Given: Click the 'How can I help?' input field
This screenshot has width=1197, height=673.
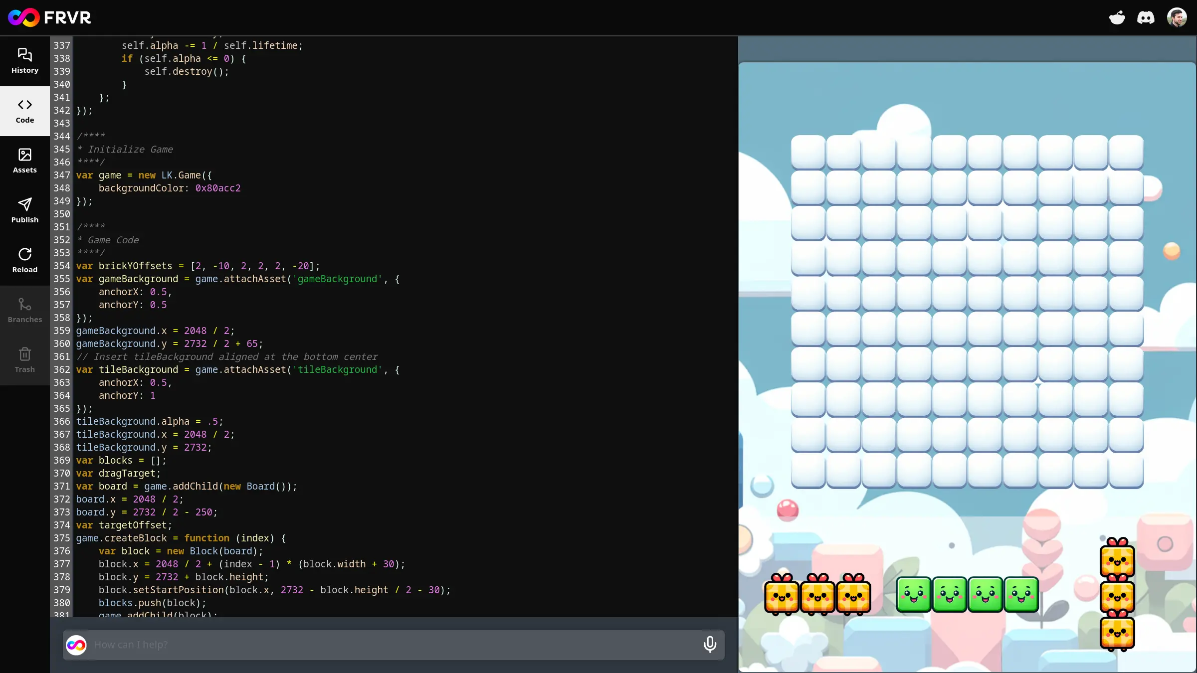Looking at the screenshot, I should click(x=349, y=645).
